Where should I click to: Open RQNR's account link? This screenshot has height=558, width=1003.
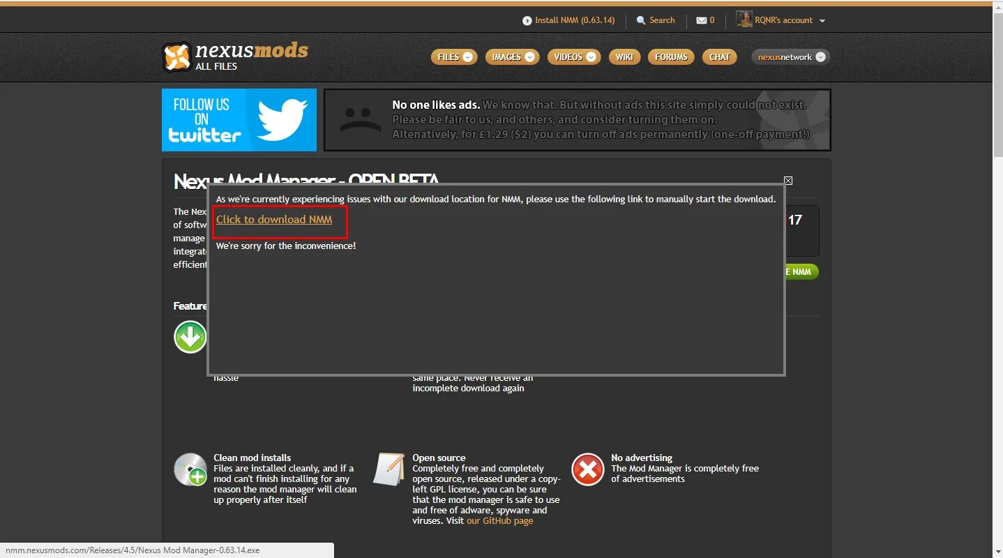click(x=783, y=20)
